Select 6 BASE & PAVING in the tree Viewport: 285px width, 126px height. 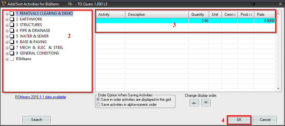click(31, 42)
